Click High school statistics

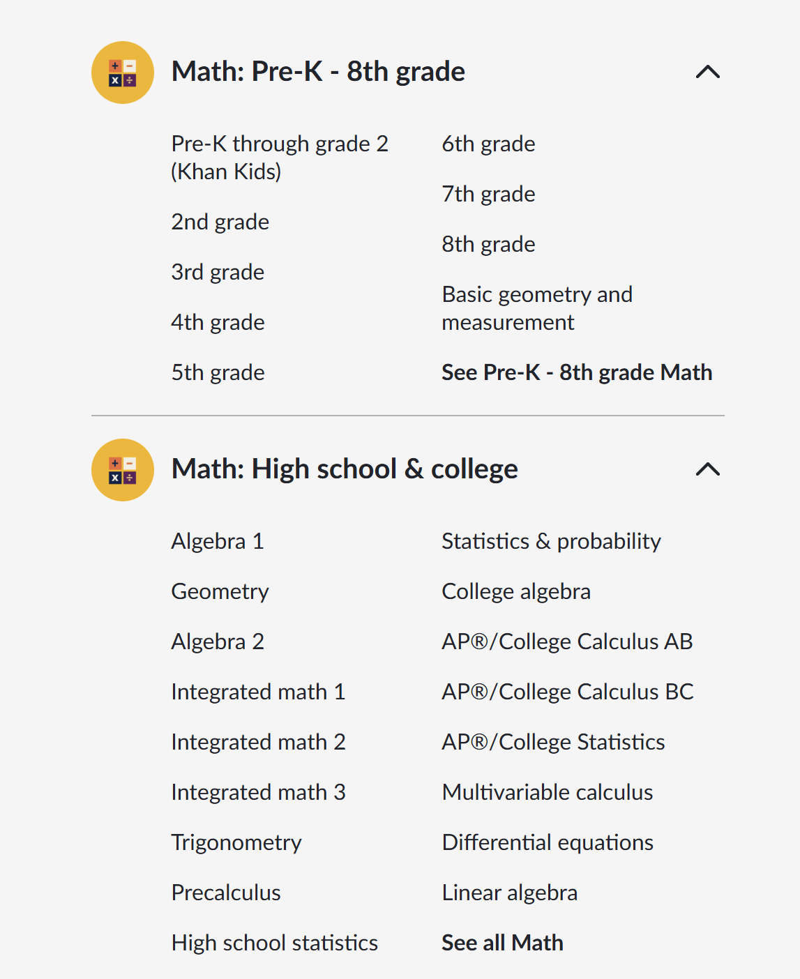coord(274,943)
